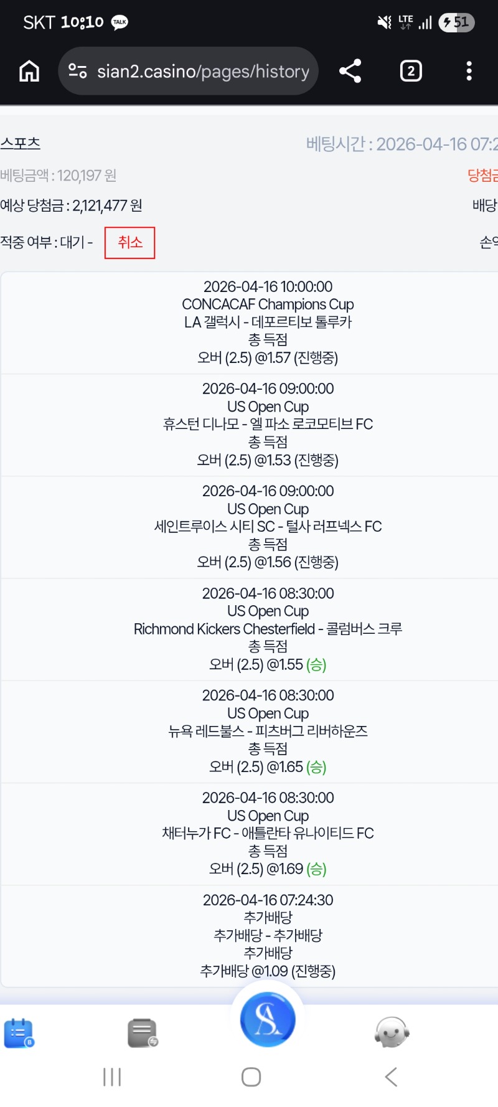Click the 스포츠 link
This screenshot has width=498, height=1107.
coord(21,143)
